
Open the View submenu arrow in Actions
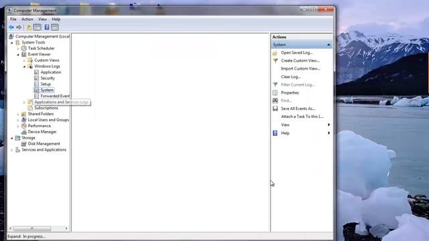click(x=329, y=125)
